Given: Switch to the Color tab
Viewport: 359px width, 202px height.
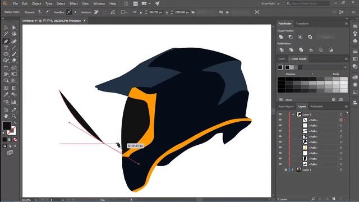Looking at the screenshot, I should click(282, 59).
